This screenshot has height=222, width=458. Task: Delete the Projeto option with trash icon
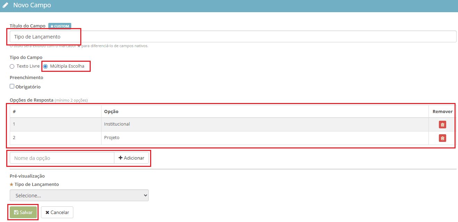[442, 138]
